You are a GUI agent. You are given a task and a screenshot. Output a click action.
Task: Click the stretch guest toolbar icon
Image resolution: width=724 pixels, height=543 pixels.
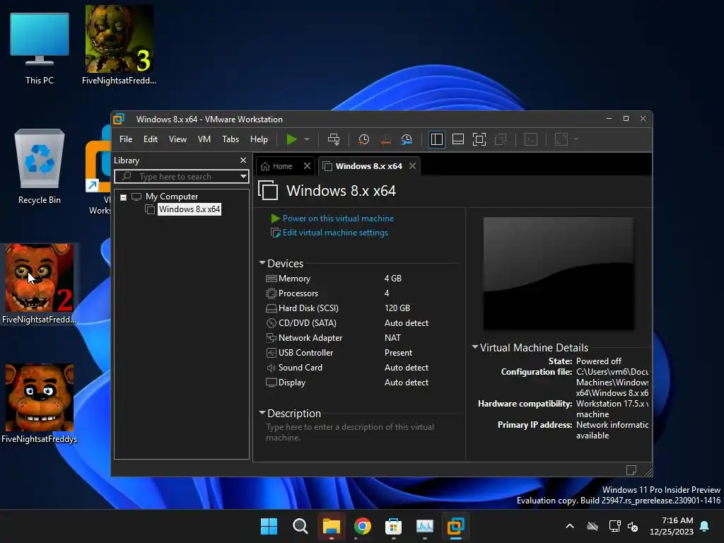tap(561, 139)
